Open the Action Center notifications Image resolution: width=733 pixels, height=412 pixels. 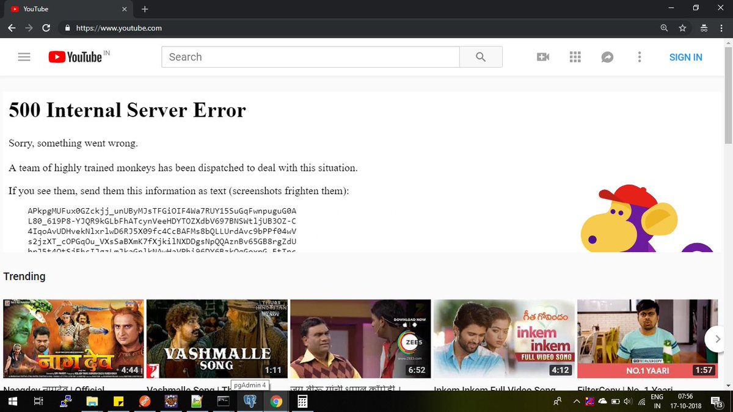click(x=717, y=402)
